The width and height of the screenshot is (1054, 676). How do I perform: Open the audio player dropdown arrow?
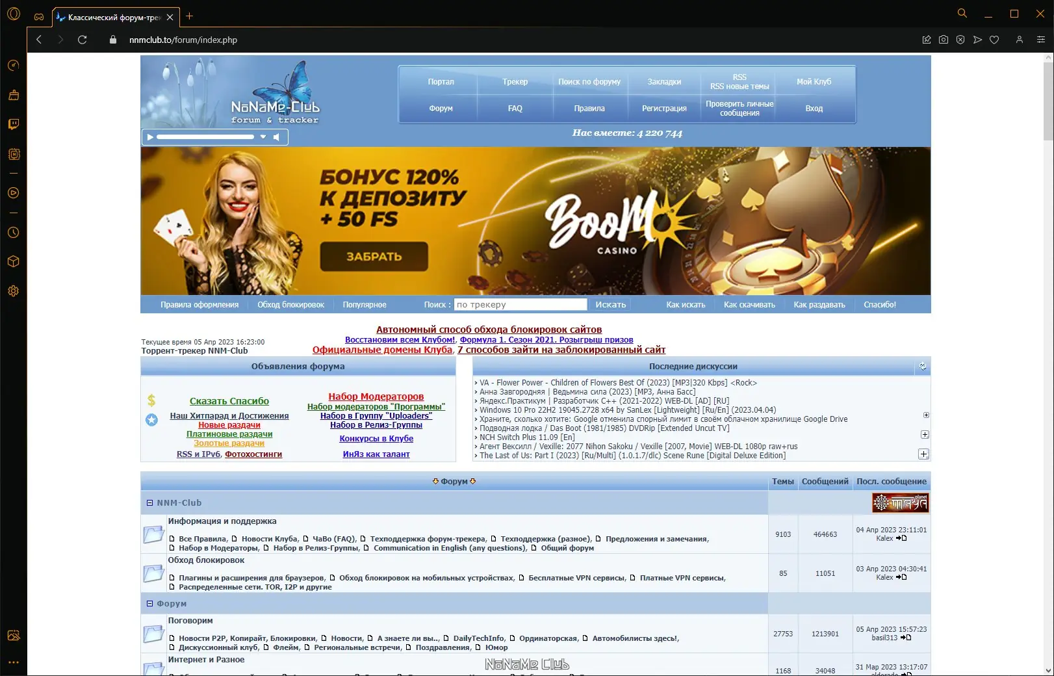pyautogui.click(x=263, y=137)
